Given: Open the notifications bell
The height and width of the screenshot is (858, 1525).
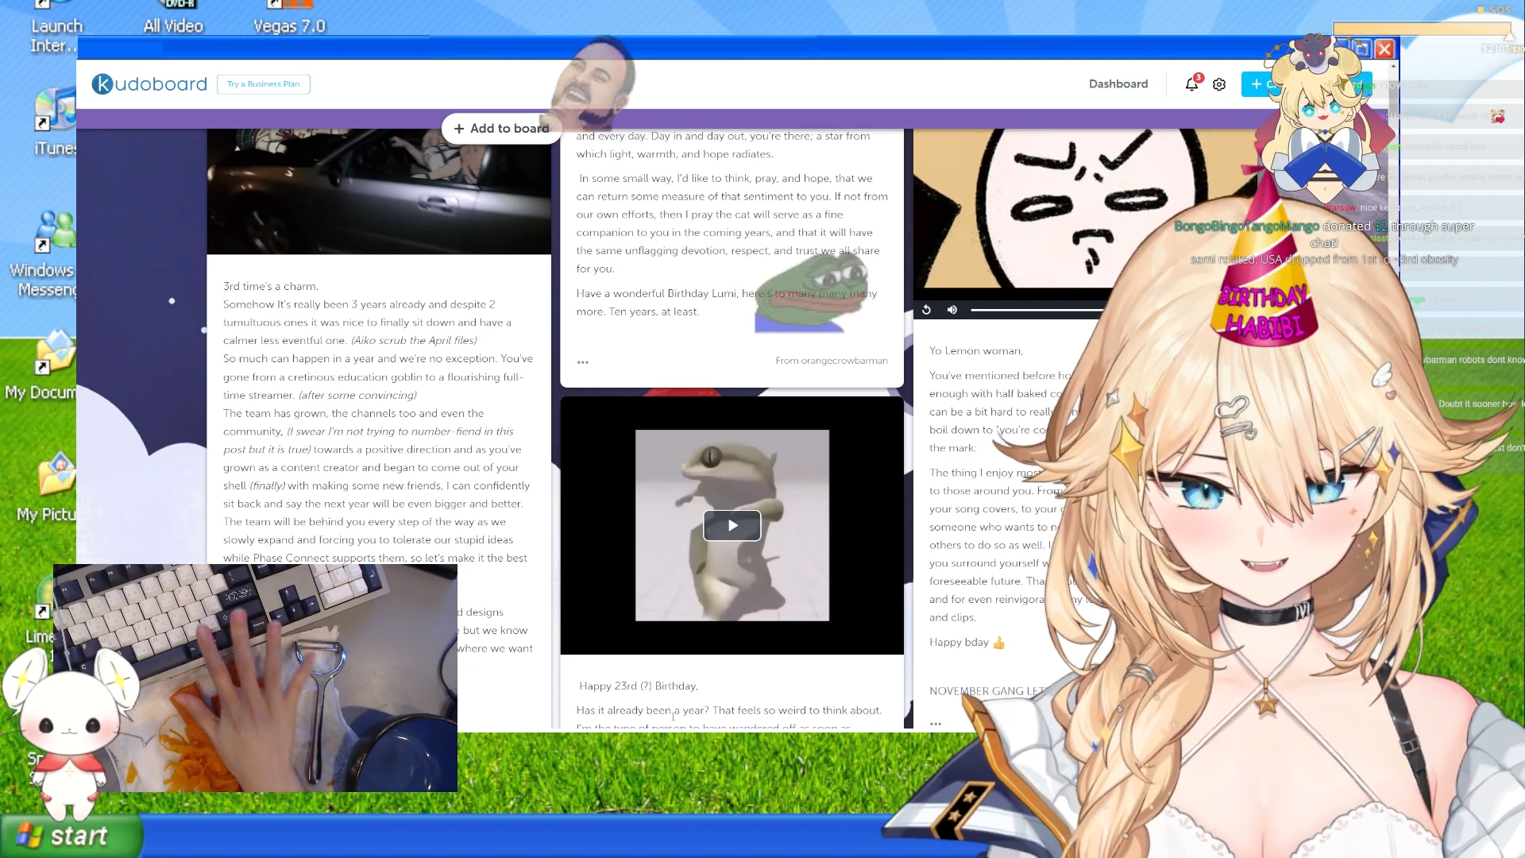Looking at the screenshot, I should pos(1192,84).
